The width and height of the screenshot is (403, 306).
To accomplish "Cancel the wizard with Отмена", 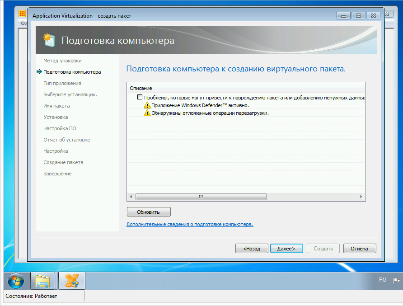I will (x=359, y=249).
